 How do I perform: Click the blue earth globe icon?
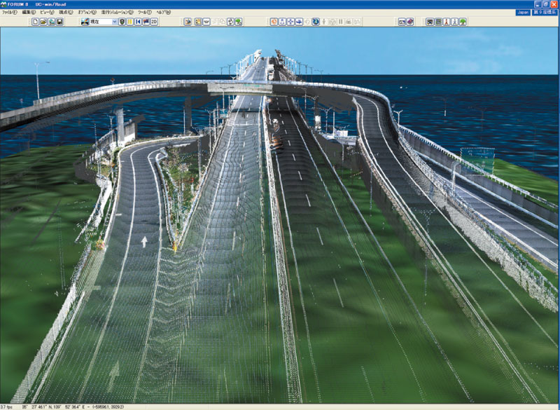coord(316,22)
